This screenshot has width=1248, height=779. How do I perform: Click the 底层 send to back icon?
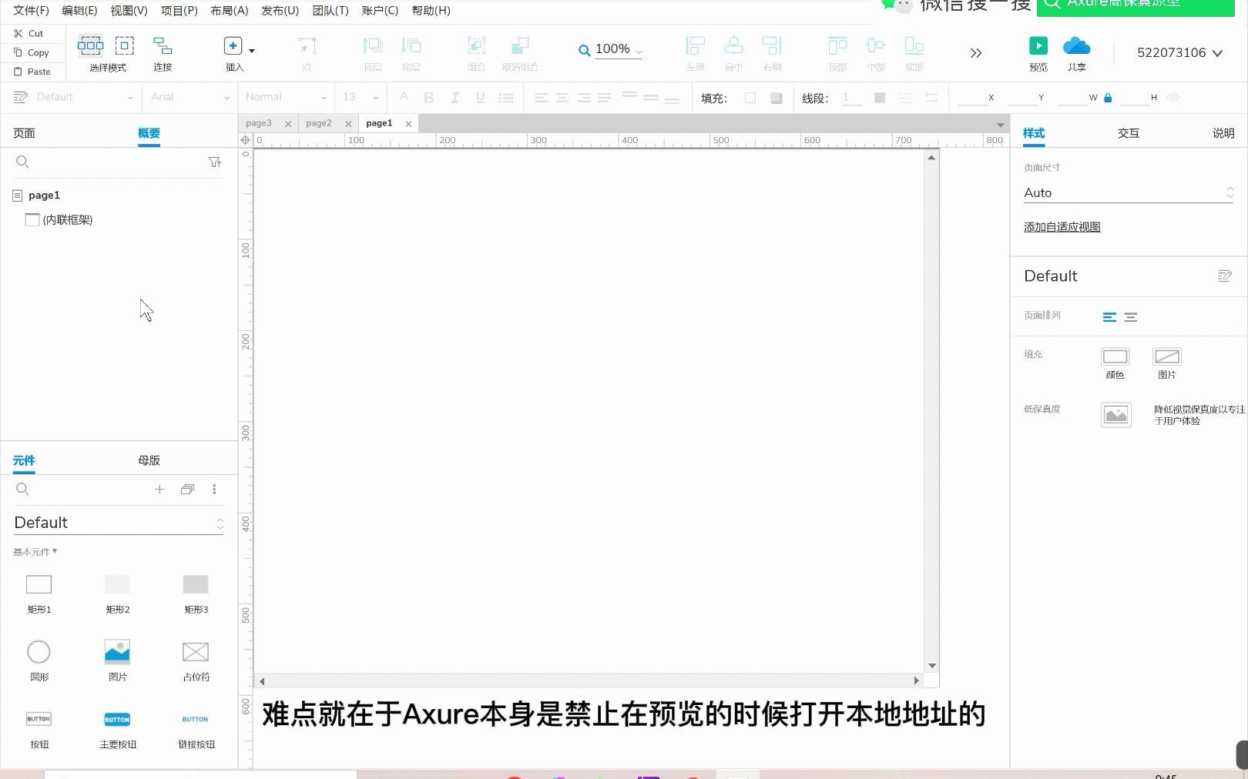tap(411, 46)
